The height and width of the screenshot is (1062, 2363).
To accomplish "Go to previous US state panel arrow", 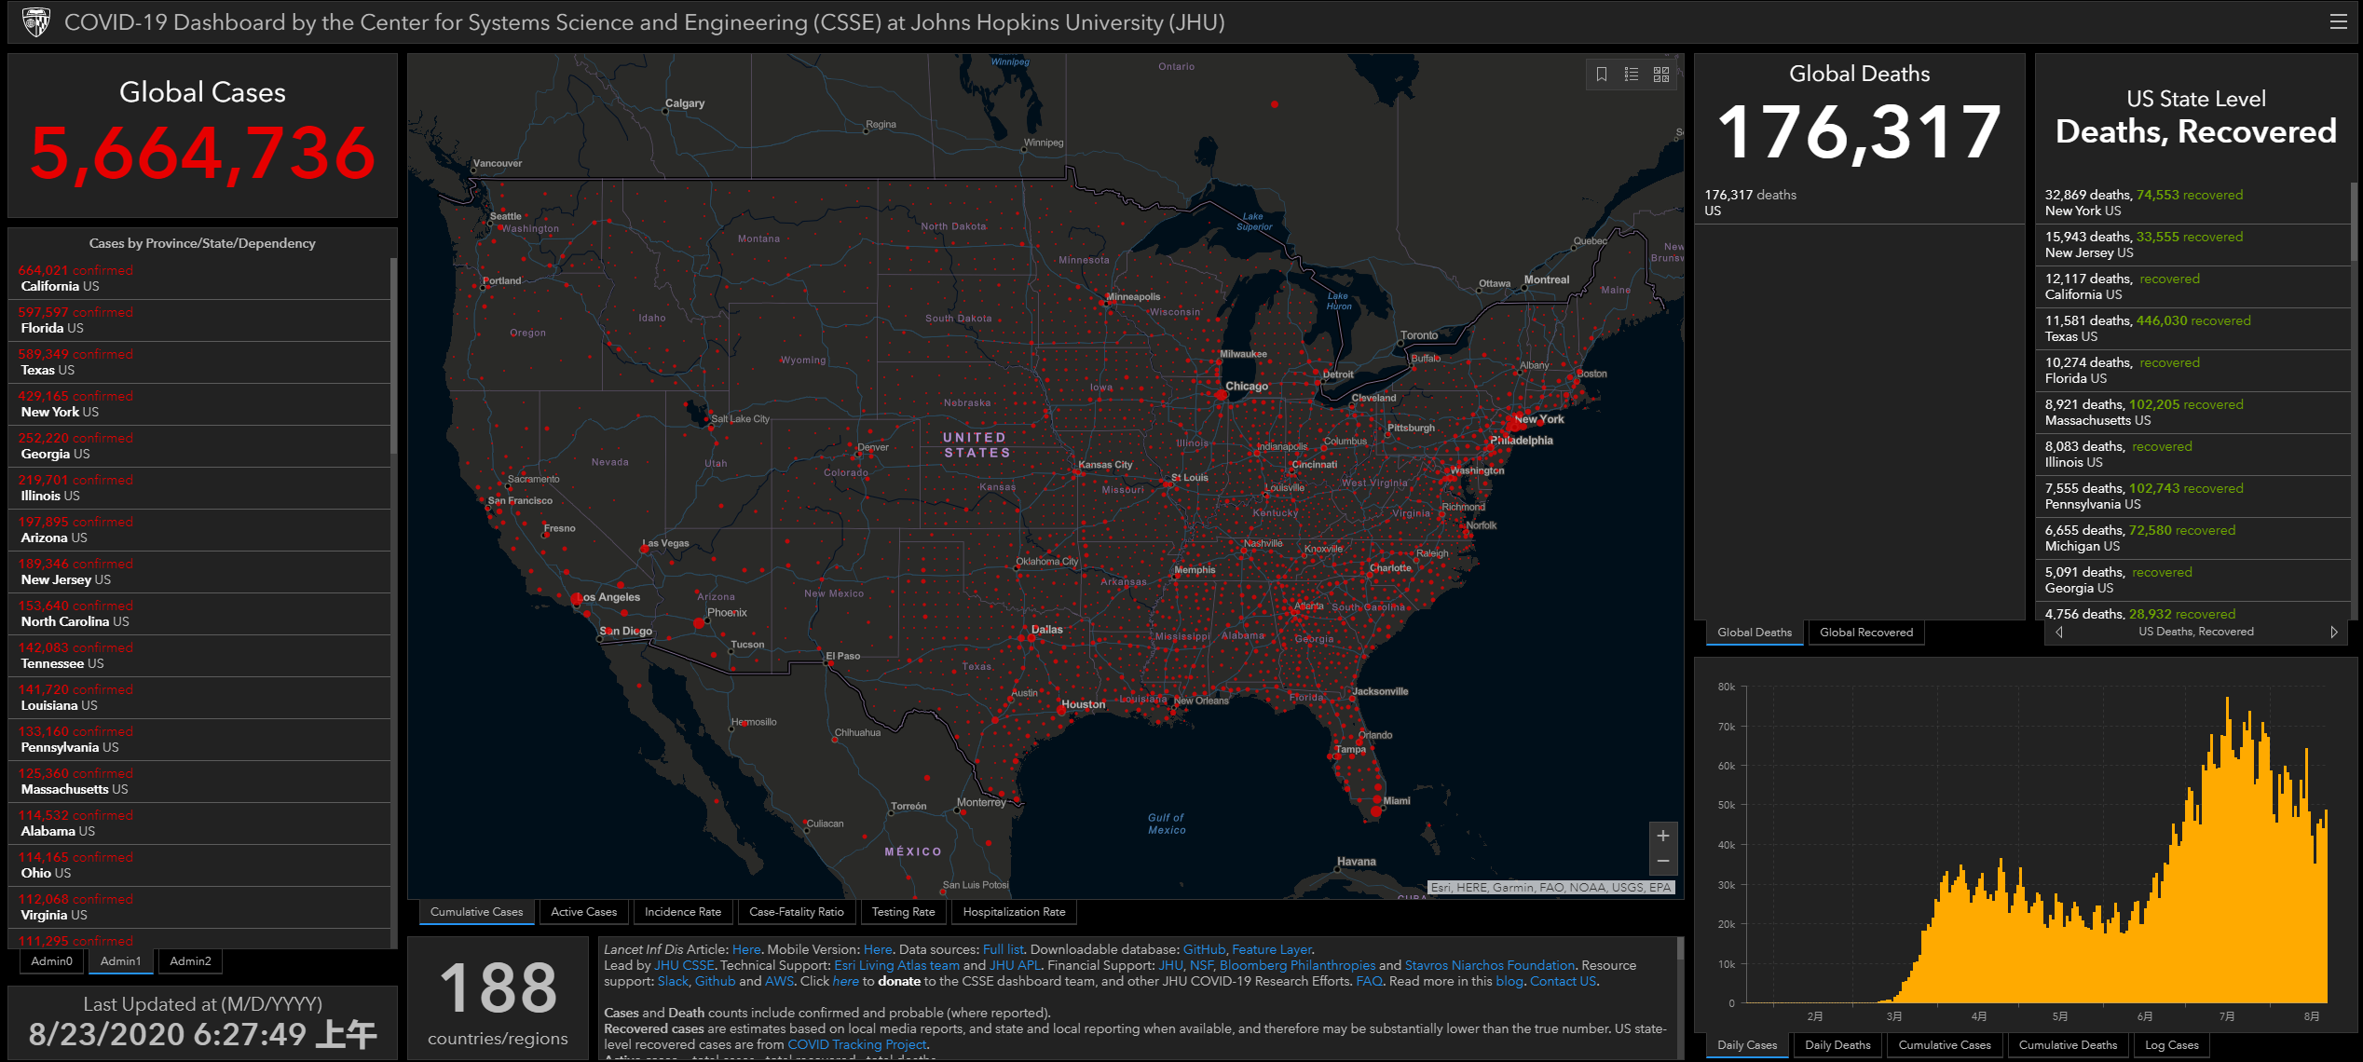I will [x=2059, y=632].
